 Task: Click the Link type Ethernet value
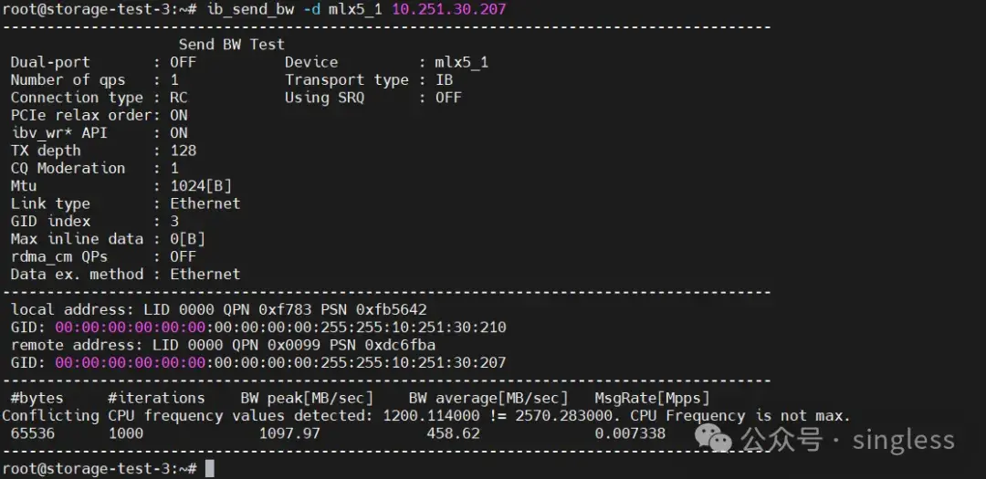click(x=205, y=203)
